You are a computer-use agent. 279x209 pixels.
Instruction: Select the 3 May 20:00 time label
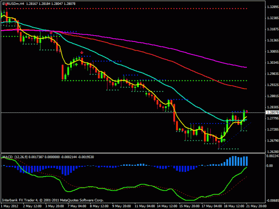54,206
